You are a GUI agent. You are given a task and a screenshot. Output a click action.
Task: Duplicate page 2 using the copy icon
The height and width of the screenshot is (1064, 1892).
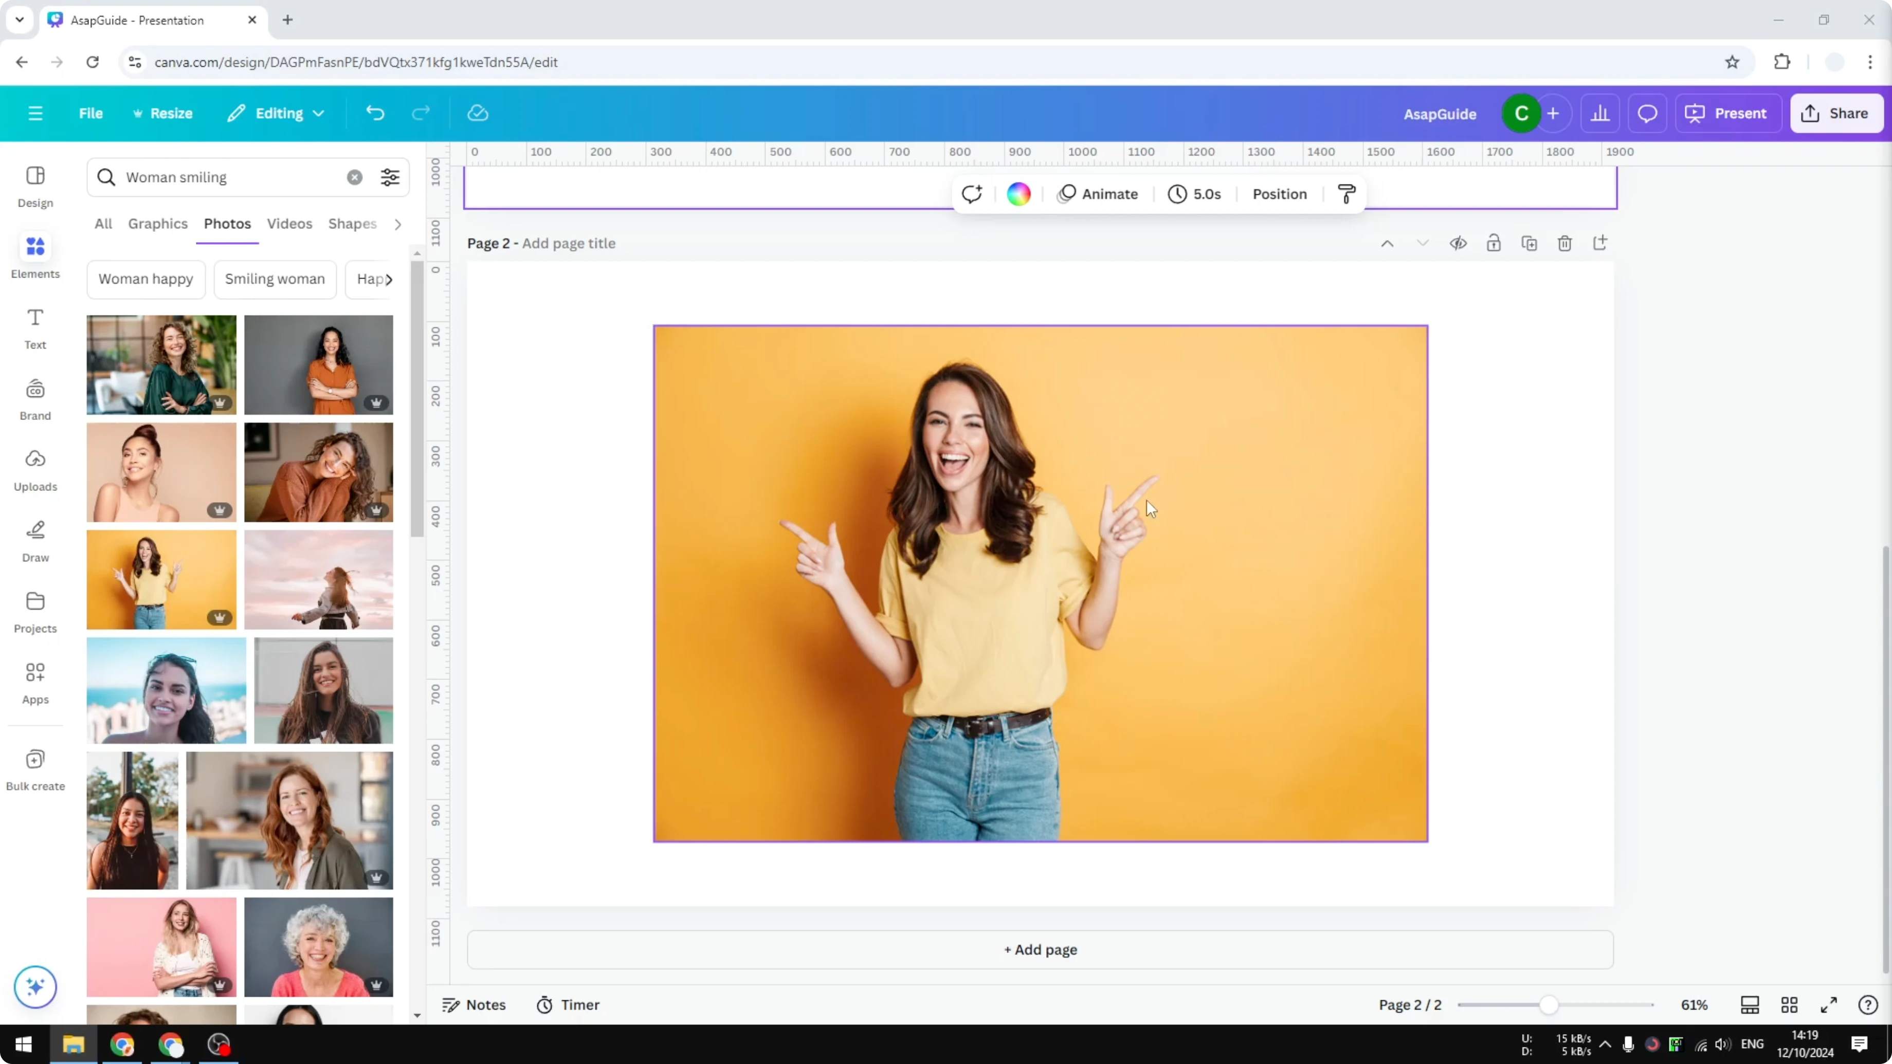(1529, 243)
